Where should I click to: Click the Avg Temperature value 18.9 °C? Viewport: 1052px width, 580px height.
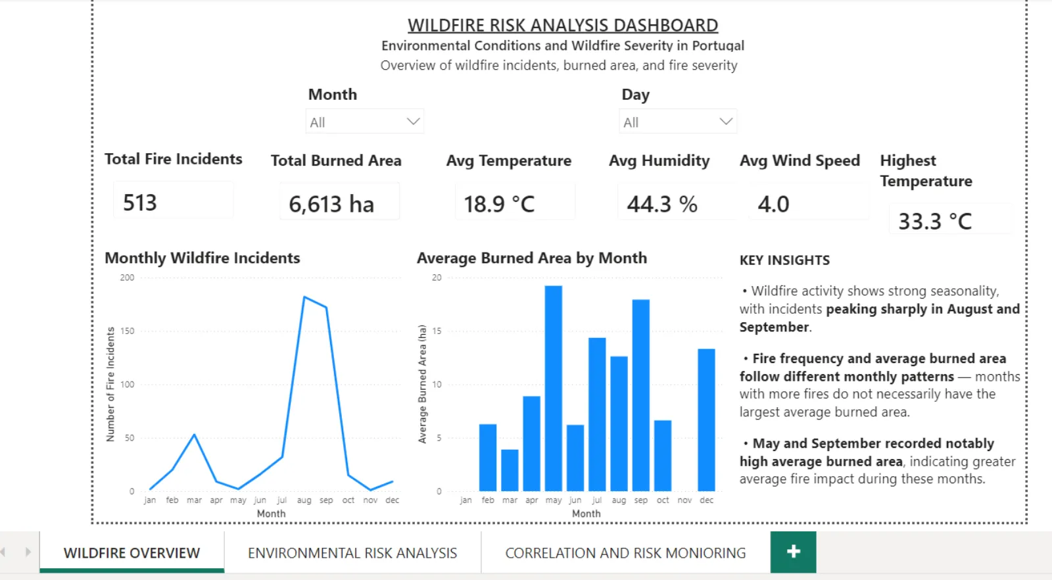coord(500,205)
